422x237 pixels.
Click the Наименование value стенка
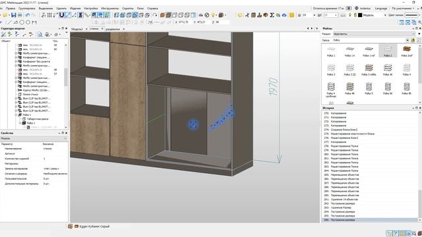(x=47, y=149)
